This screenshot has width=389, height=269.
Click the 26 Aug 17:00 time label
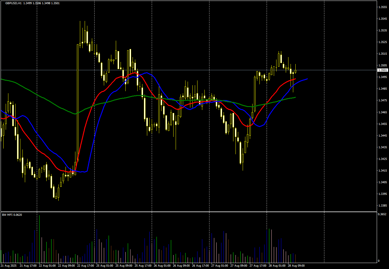[x=200, y=265]
